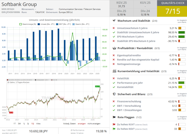The height and width of the screenshot is (134, 187).
Task: Click the green checkmark beside Performance pro Jahr
Action: (x=114, y=83)
